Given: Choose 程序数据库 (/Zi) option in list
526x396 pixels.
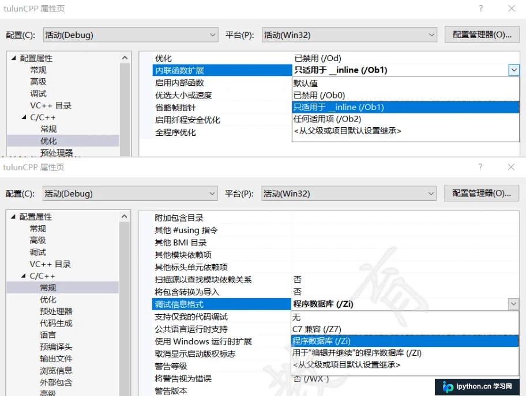Looking at the screenshot, I should point(405,341).
